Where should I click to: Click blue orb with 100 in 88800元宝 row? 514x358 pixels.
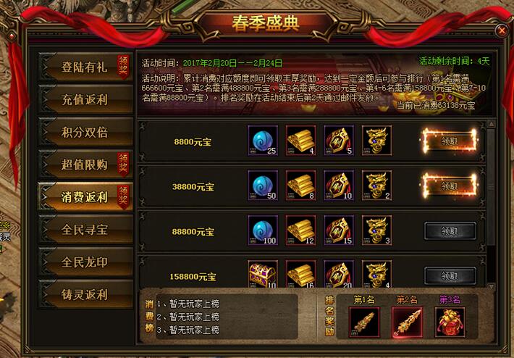(263, 230)
